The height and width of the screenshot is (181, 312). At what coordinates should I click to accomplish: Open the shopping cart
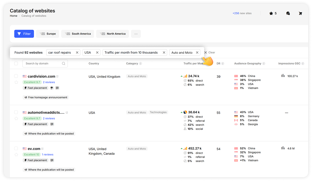(300, 13)
